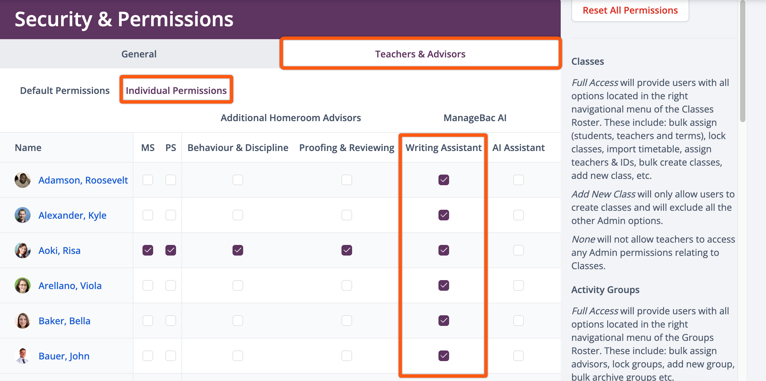Click Kyle Alexander's profile avatar
766x381 pixels.
pyautogui.click(x=23, y=215)
